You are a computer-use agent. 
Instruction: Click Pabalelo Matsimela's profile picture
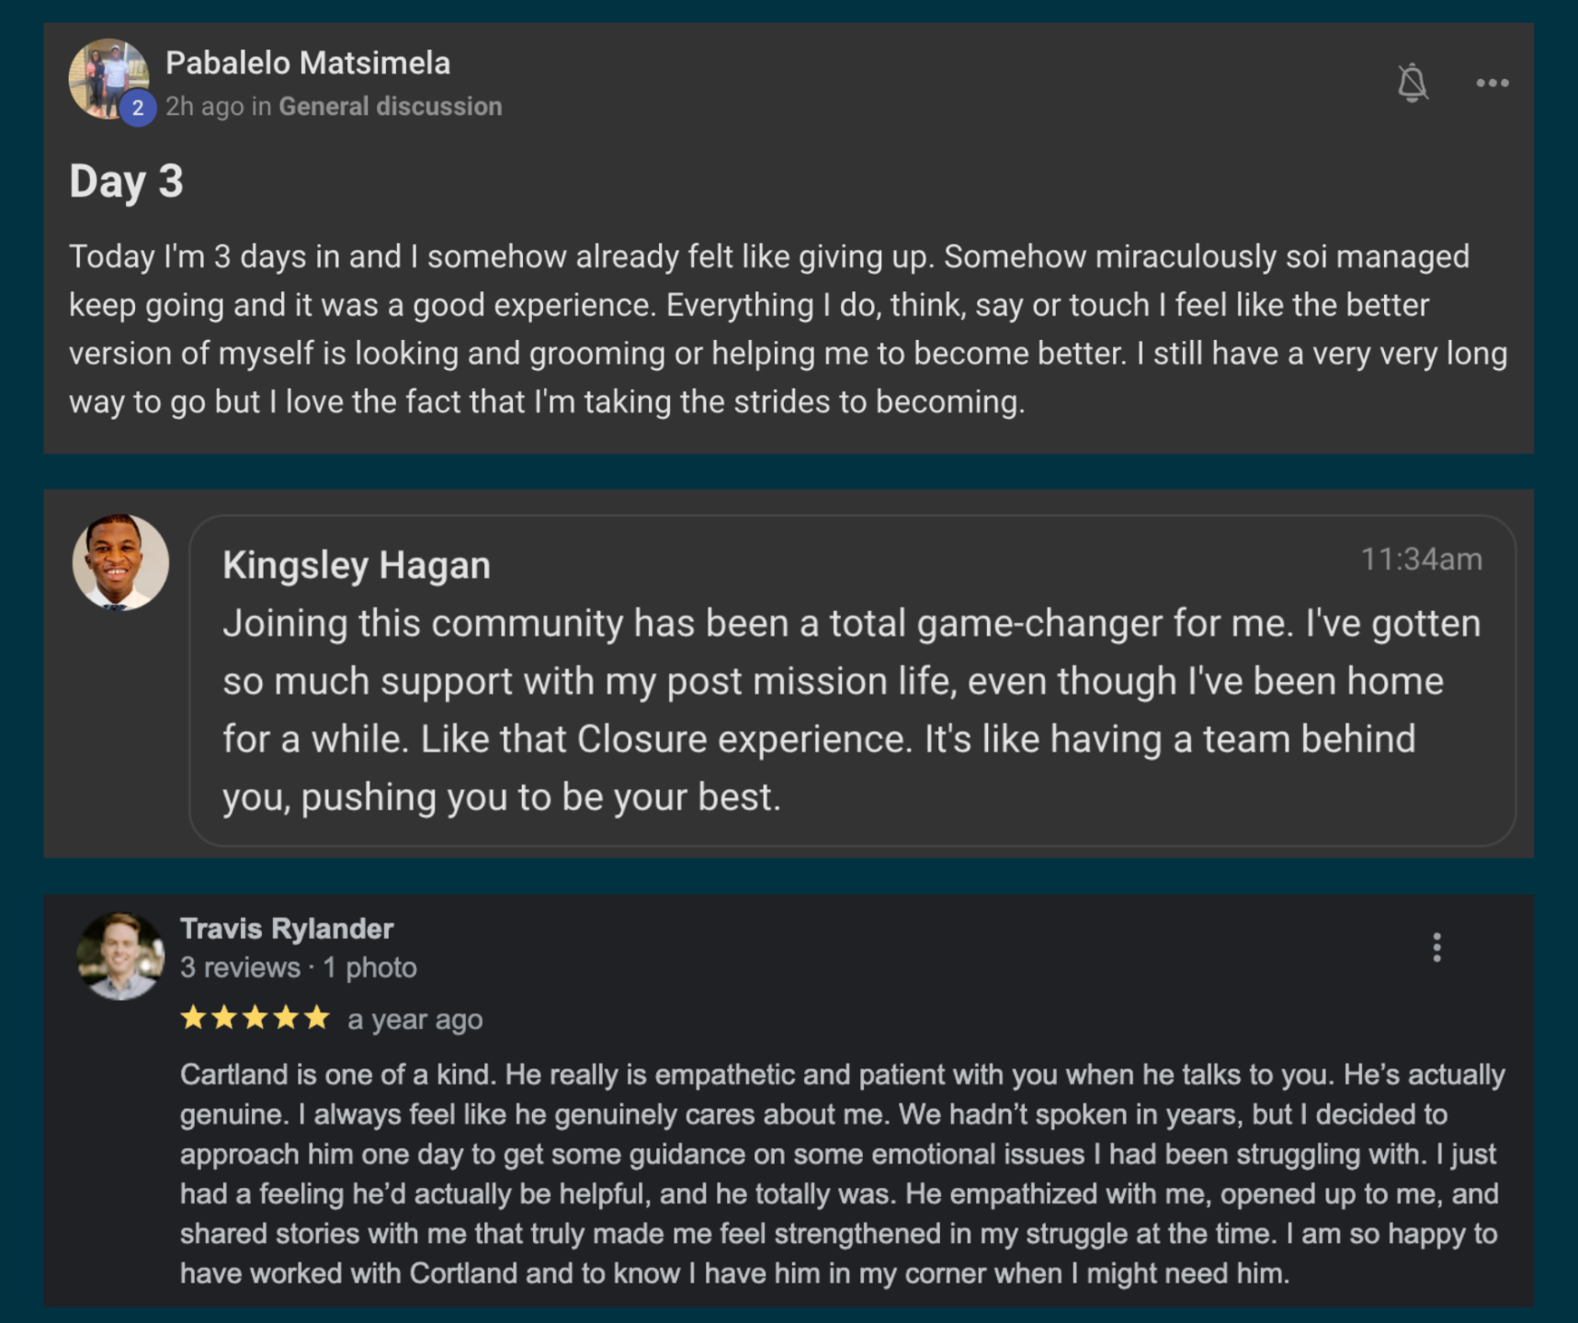107,75
